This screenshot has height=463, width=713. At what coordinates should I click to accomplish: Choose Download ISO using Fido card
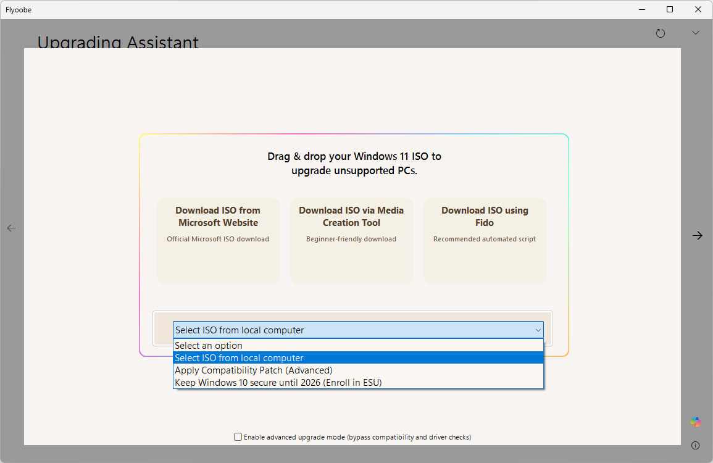click(x=484, y=240)
